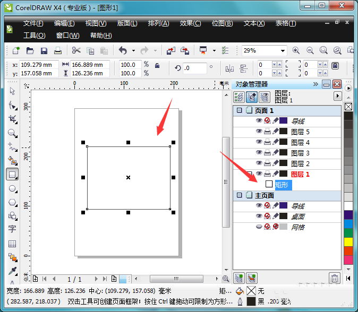This screenshot has height=312, width=358.
Task: Click the Export icon
Action: (x=185, y=50)
